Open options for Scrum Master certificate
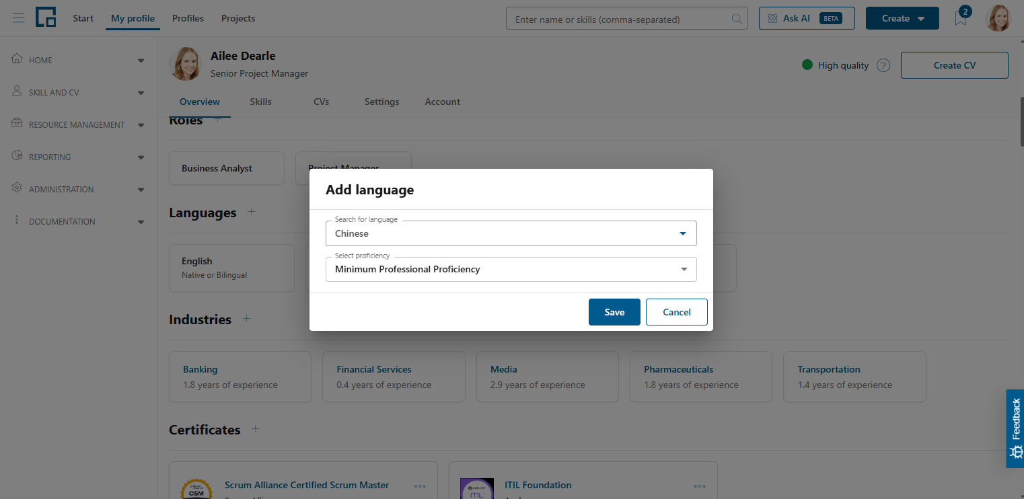Screen dimensions: 1024x499 tap(420, 486)
